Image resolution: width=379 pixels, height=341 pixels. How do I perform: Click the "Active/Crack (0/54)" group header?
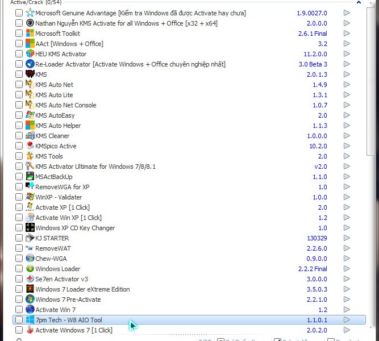click(x=36, y=2)
